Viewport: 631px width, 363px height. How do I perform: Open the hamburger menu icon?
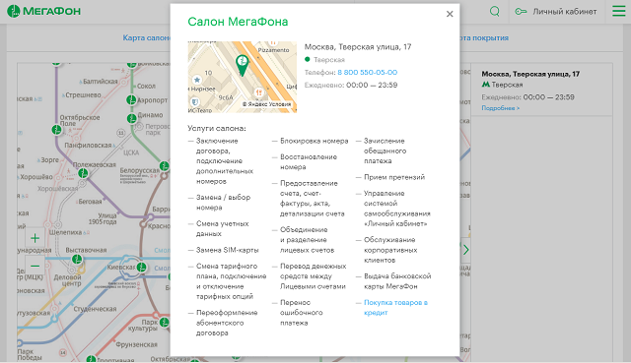click(x=619, y=11)
